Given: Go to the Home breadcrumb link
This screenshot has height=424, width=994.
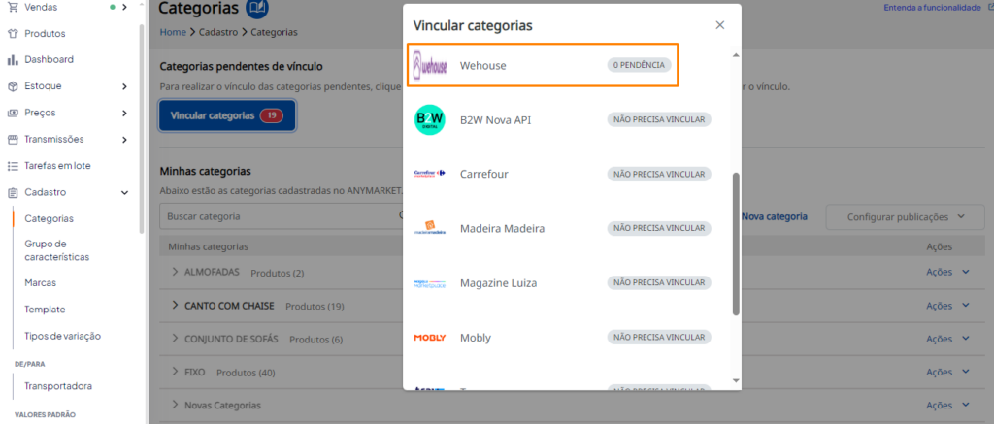Looking at the screenshot, I should click(x=173, y=32).
